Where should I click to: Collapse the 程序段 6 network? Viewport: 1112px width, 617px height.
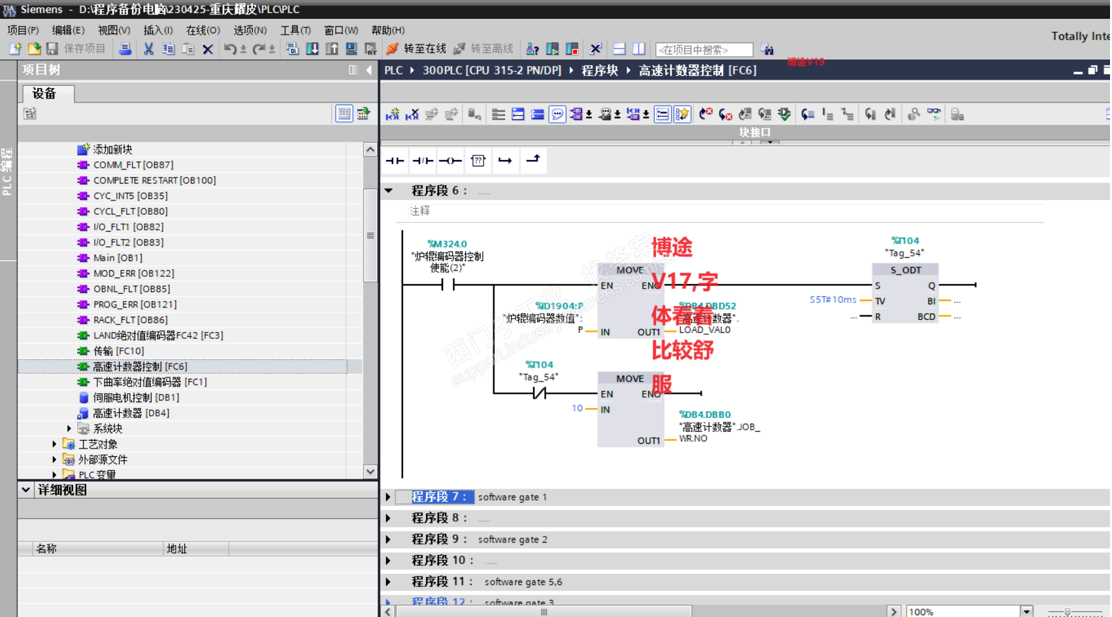[389, 191]
